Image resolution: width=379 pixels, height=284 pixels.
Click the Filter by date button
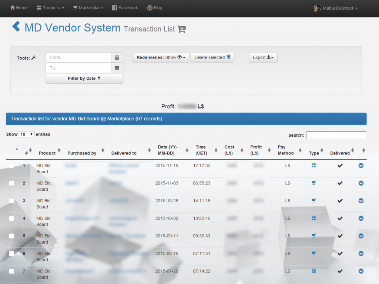84,78
